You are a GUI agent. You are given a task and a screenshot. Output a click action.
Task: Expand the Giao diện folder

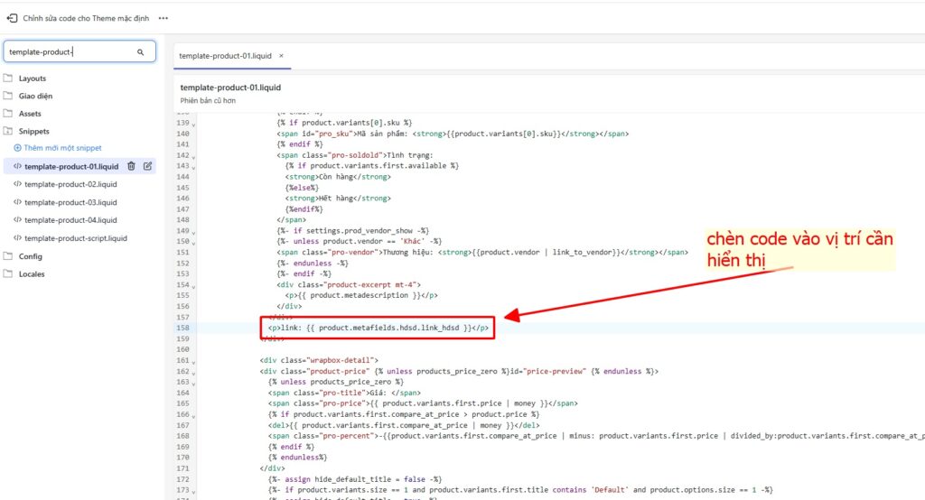click(x=35, y=96)
